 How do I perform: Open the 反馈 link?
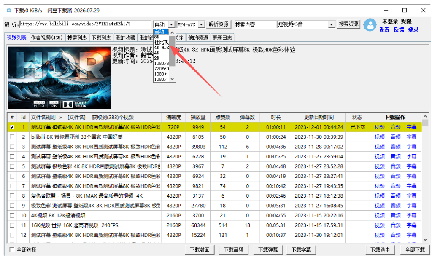point(399,30)
